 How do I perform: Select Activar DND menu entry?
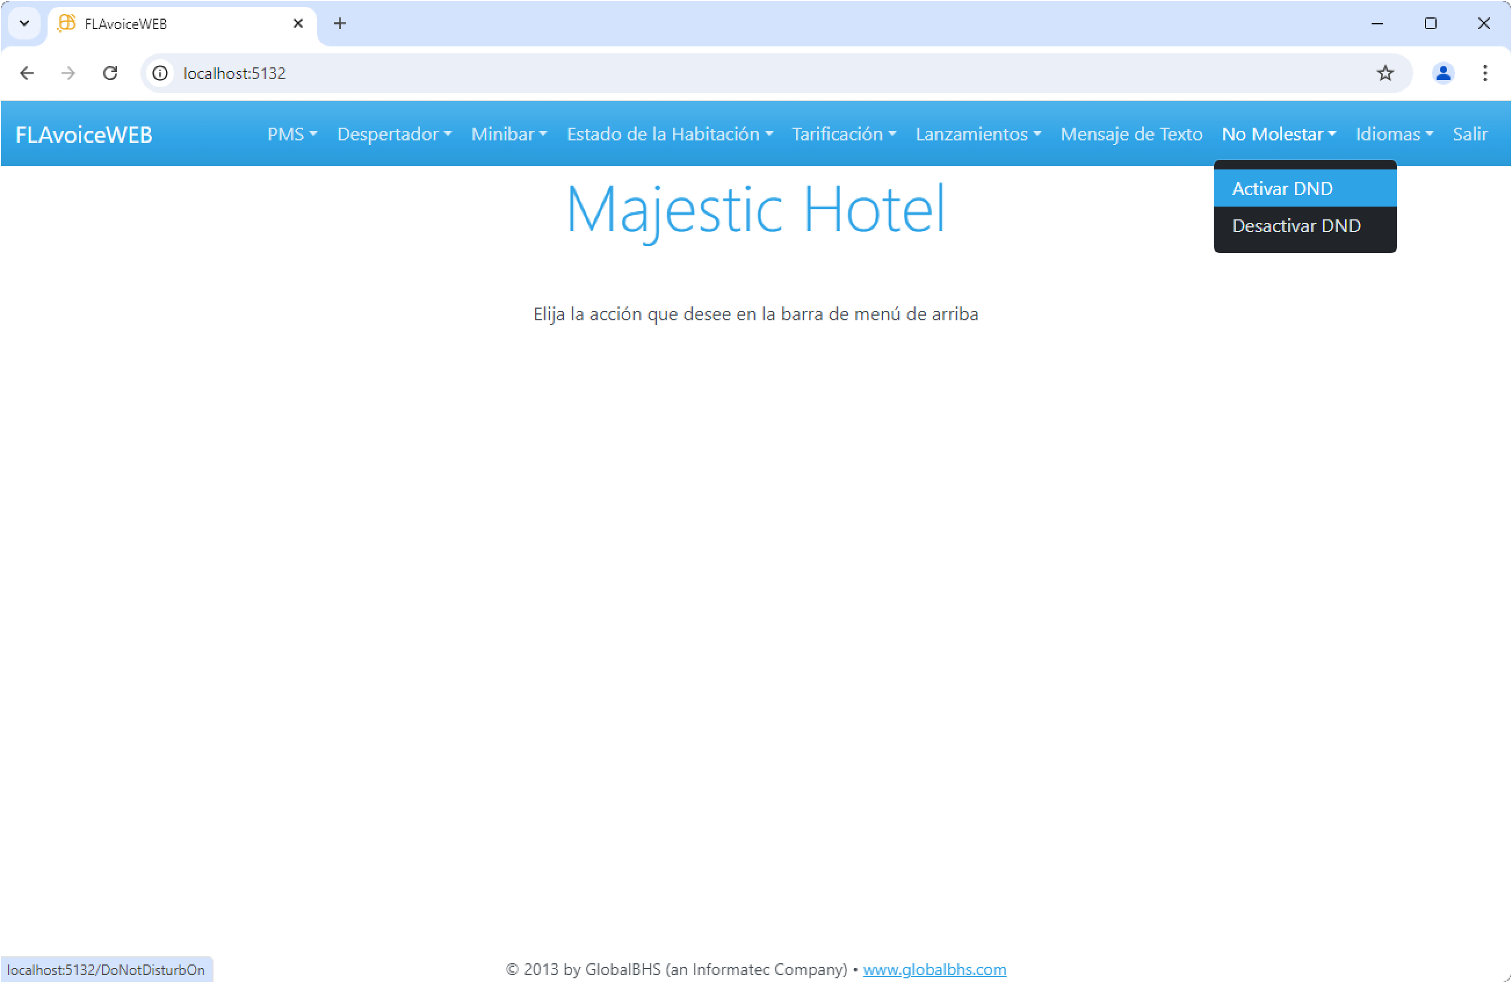(x=1282, y=189)
